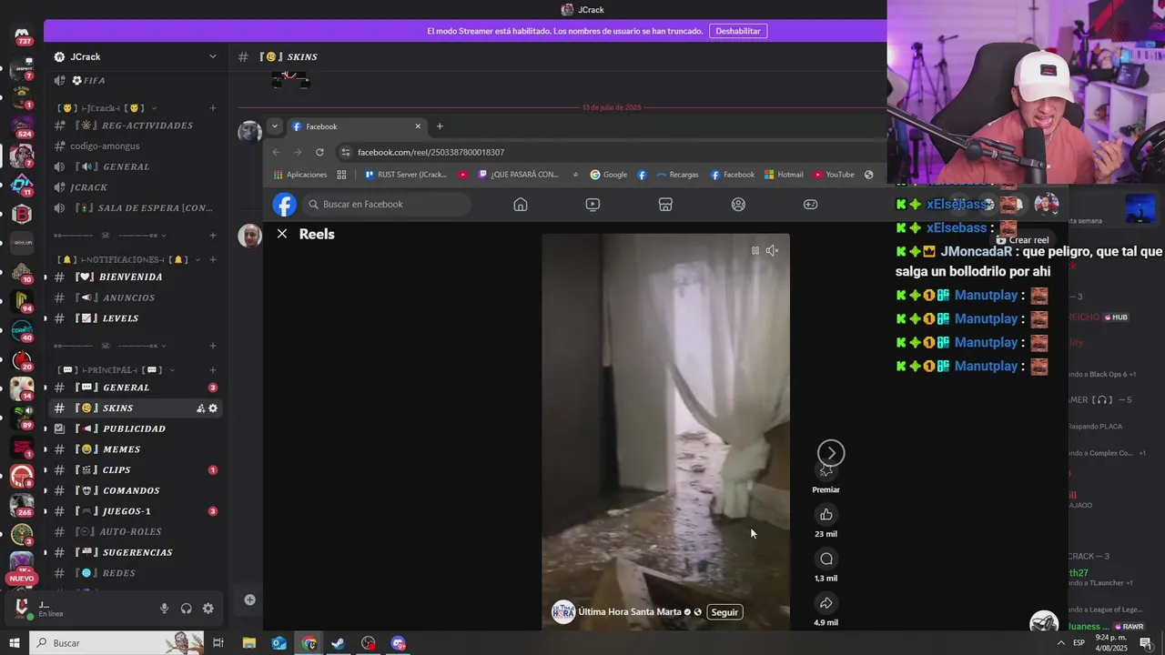Open reel comments bubble icon

pos(826,559)
